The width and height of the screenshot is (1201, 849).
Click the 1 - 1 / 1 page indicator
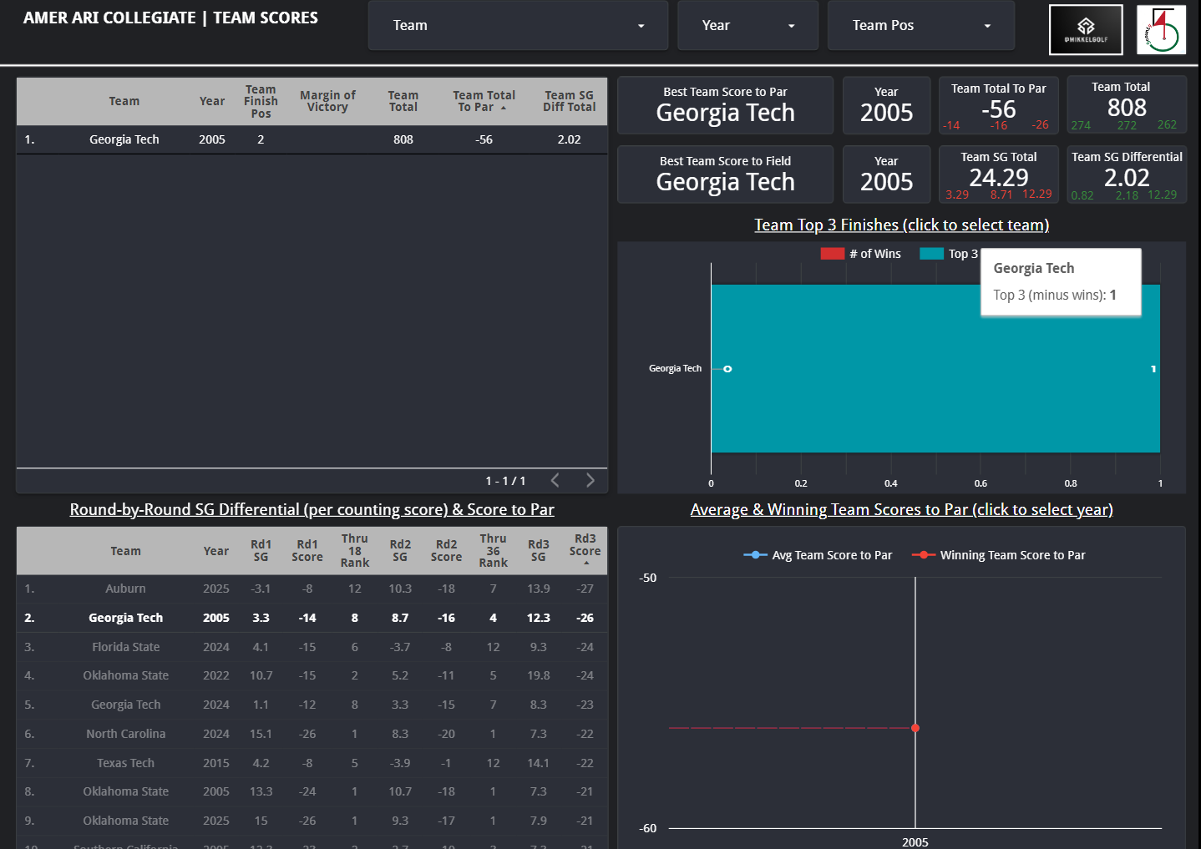click(505, 481)
